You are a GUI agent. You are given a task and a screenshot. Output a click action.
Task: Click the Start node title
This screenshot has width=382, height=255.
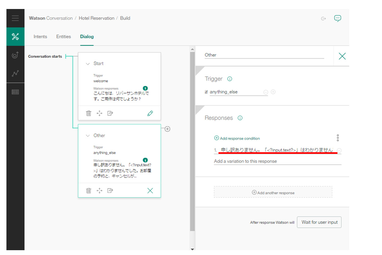[98, 64]
